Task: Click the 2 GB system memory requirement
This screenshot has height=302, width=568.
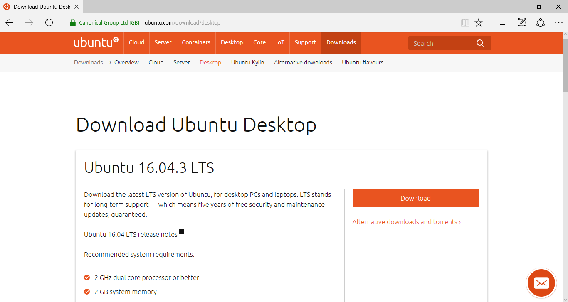Action: pos(126,292)
